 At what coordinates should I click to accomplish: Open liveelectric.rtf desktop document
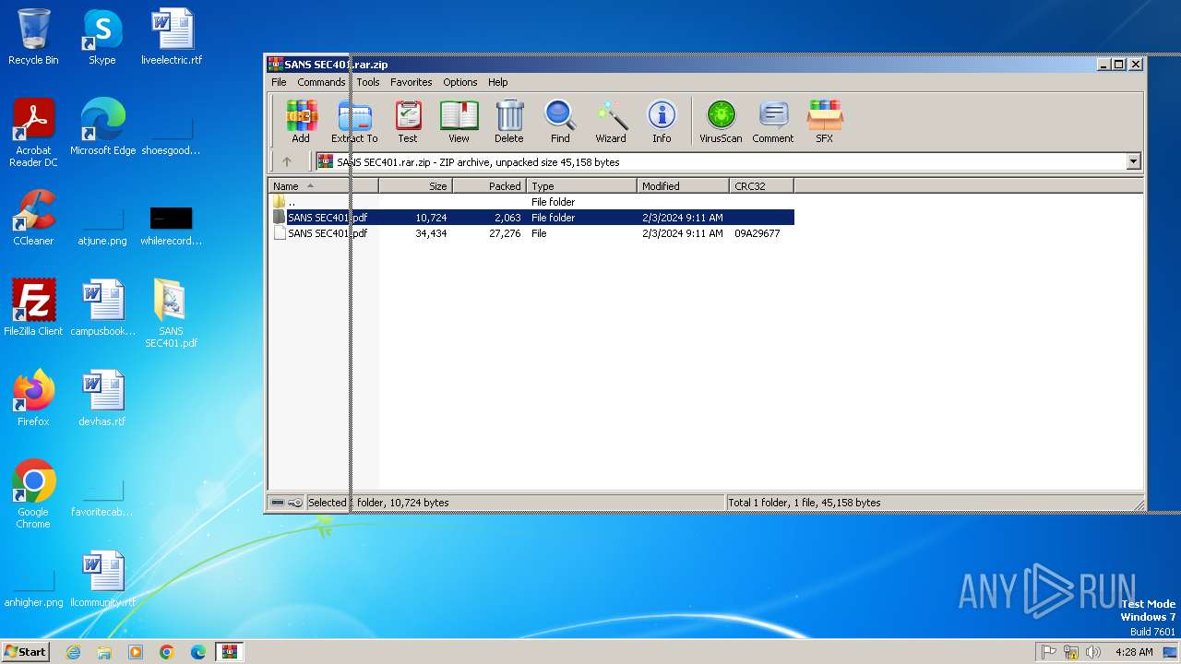[x=172, y=38]
